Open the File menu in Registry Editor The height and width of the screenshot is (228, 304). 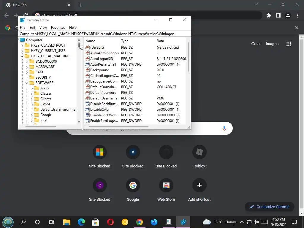point(23,28)
